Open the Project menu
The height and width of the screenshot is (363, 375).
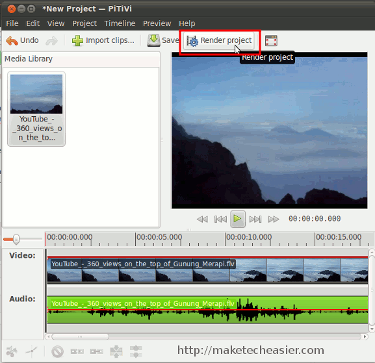coord(84,23)
